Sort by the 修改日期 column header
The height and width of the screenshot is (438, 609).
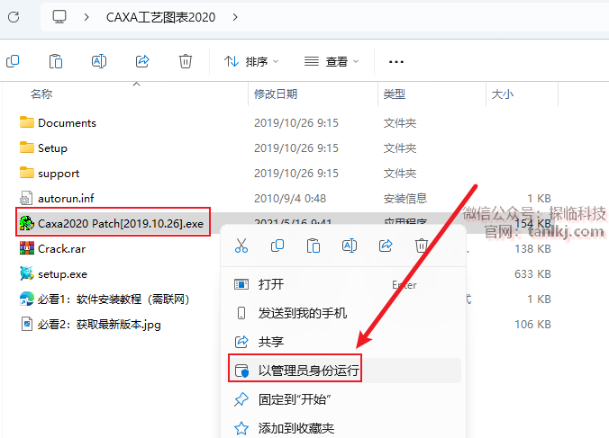[x=276, y=94]
